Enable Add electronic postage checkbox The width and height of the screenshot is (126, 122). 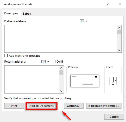pyautogui.click(x=6, y=56)
